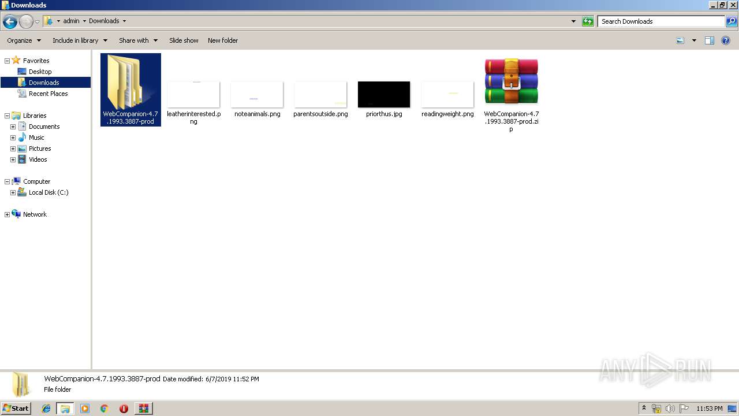Click the network tray icon
Screen dimensions: 739x416
click(x=656, y=408)
